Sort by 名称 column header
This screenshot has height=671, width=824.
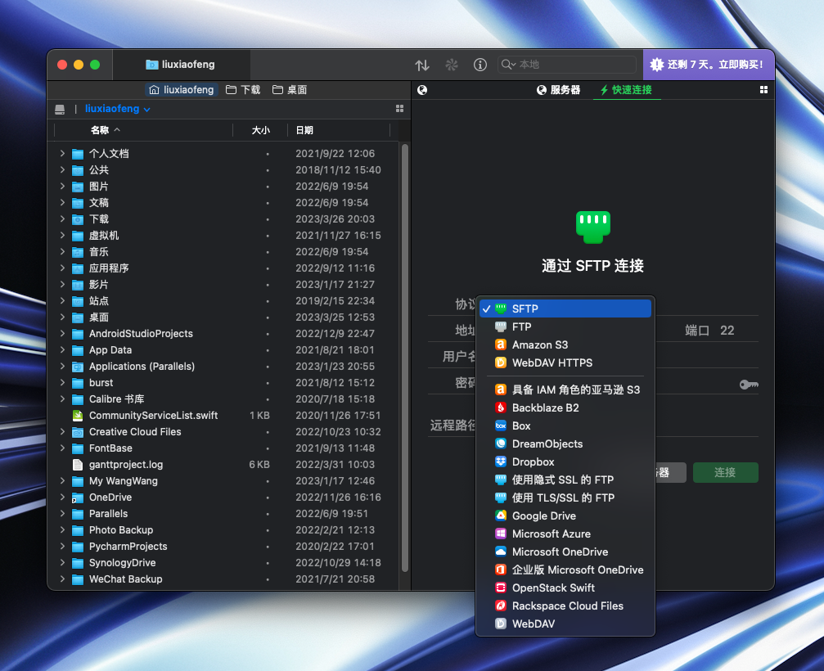pos(106,130)
